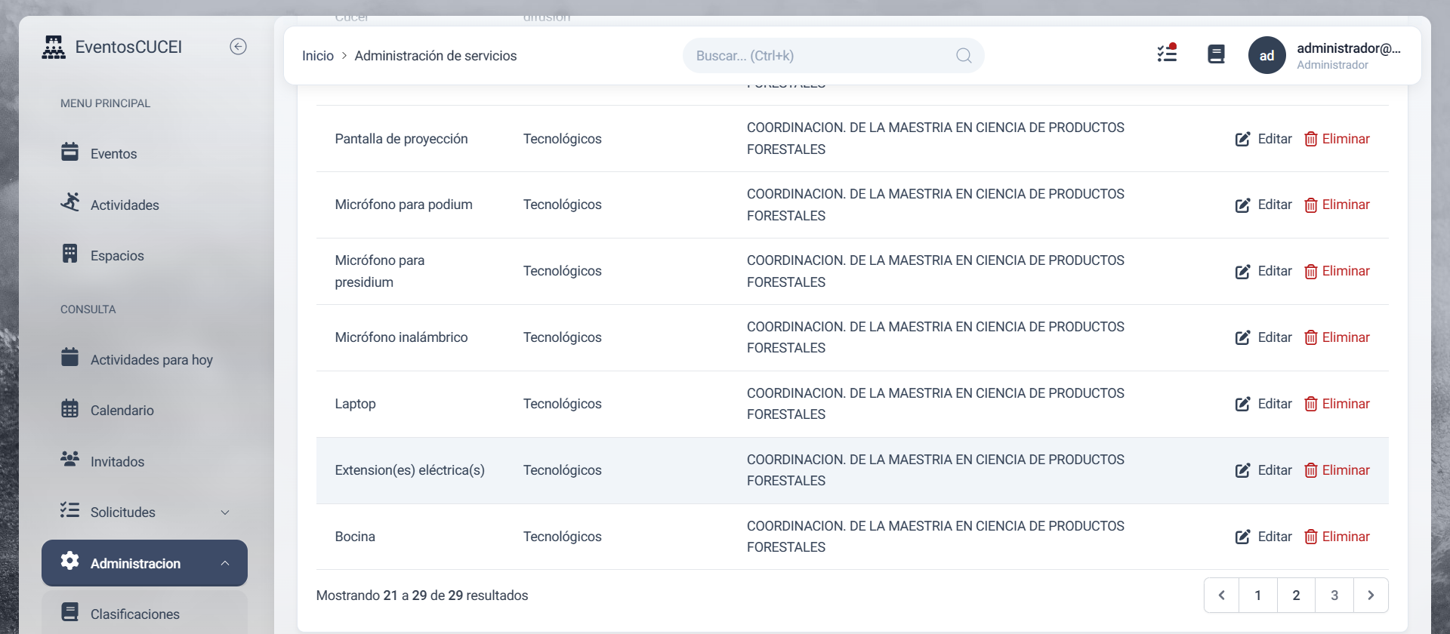This screenshot has height=634, width=1450.
Task: Select Clasificaciones in the Administracion submenu
Action: click(x=134, y=614)
